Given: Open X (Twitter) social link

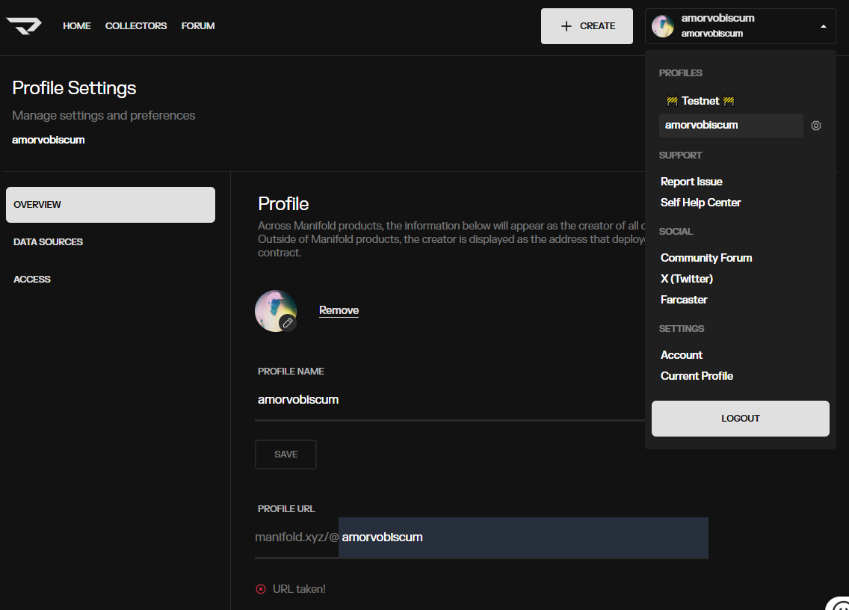Looking at the screenshot, I should (x=686, y=279).
